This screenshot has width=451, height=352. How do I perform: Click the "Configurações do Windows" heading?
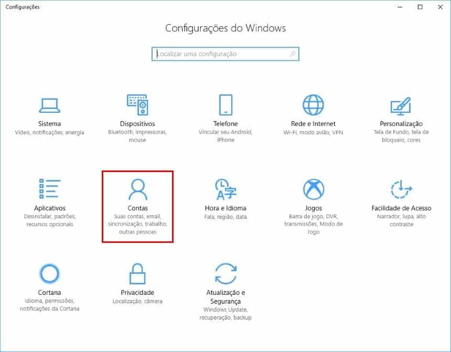point(225,28)
